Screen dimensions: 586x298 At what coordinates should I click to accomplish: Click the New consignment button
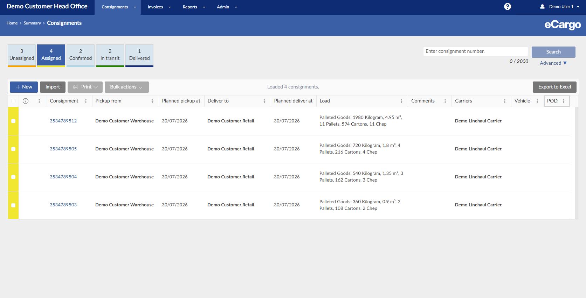[24, 87]
